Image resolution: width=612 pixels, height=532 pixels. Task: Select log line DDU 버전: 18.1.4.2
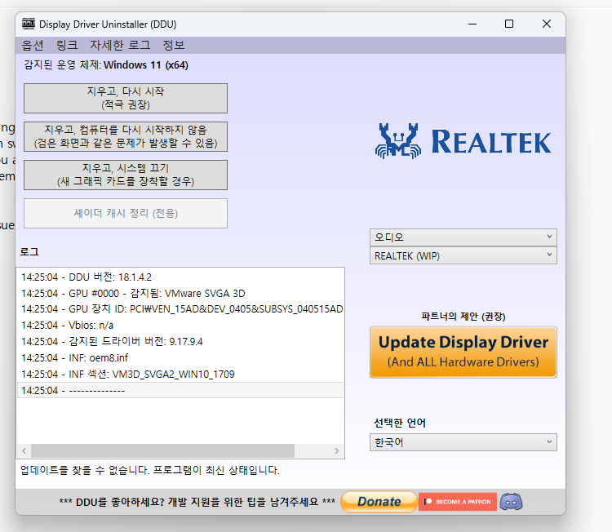point(180,277)
